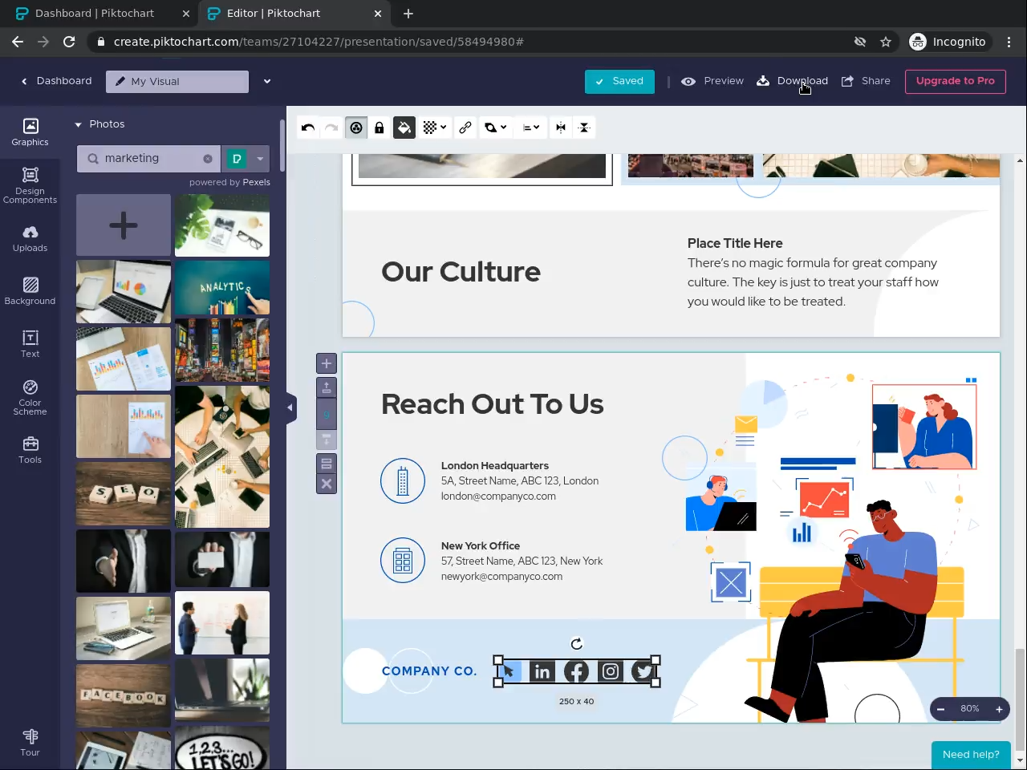Select the Our Culture heading
Viewport: 1027px width, 770px height.
pyautogui.click(x=461, y=272)
